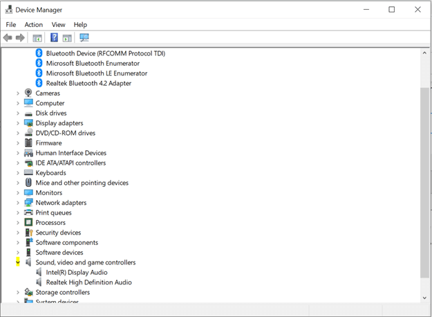Click the Display adapters icon
This screenshot has width=432, height=317.
coord(28,123)
